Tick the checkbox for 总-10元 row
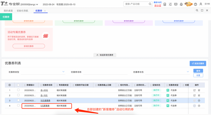 click(18, 95)
